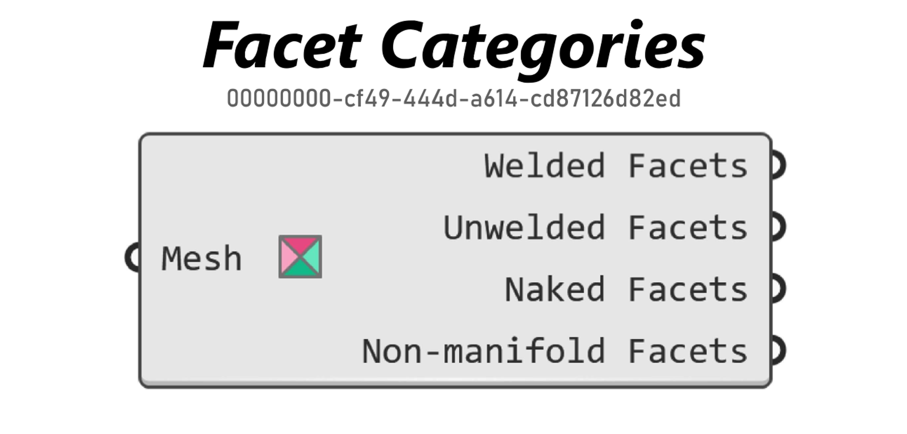Click the dark magenta top triangle of icon
Image resolution: width=907 pixels, height=434 pixels.
tap(300, 245)
